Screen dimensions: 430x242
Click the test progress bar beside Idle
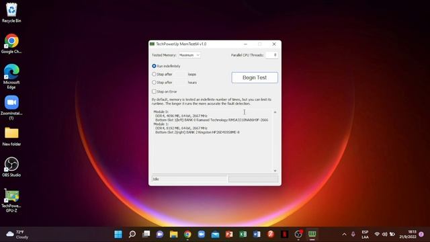tap(253, 179)
